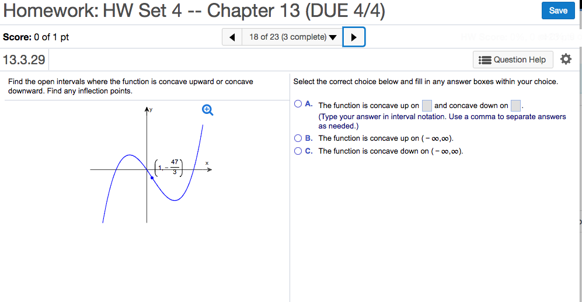Go to previous question arrow
The image size is (582, 302).
point(232,37)
